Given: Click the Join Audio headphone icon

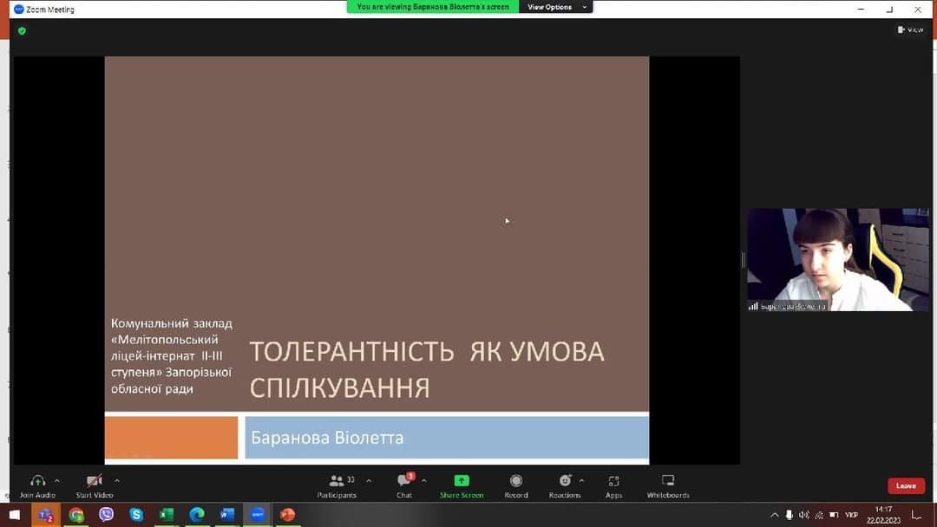Looking at the screenshot, I should 37,481.
